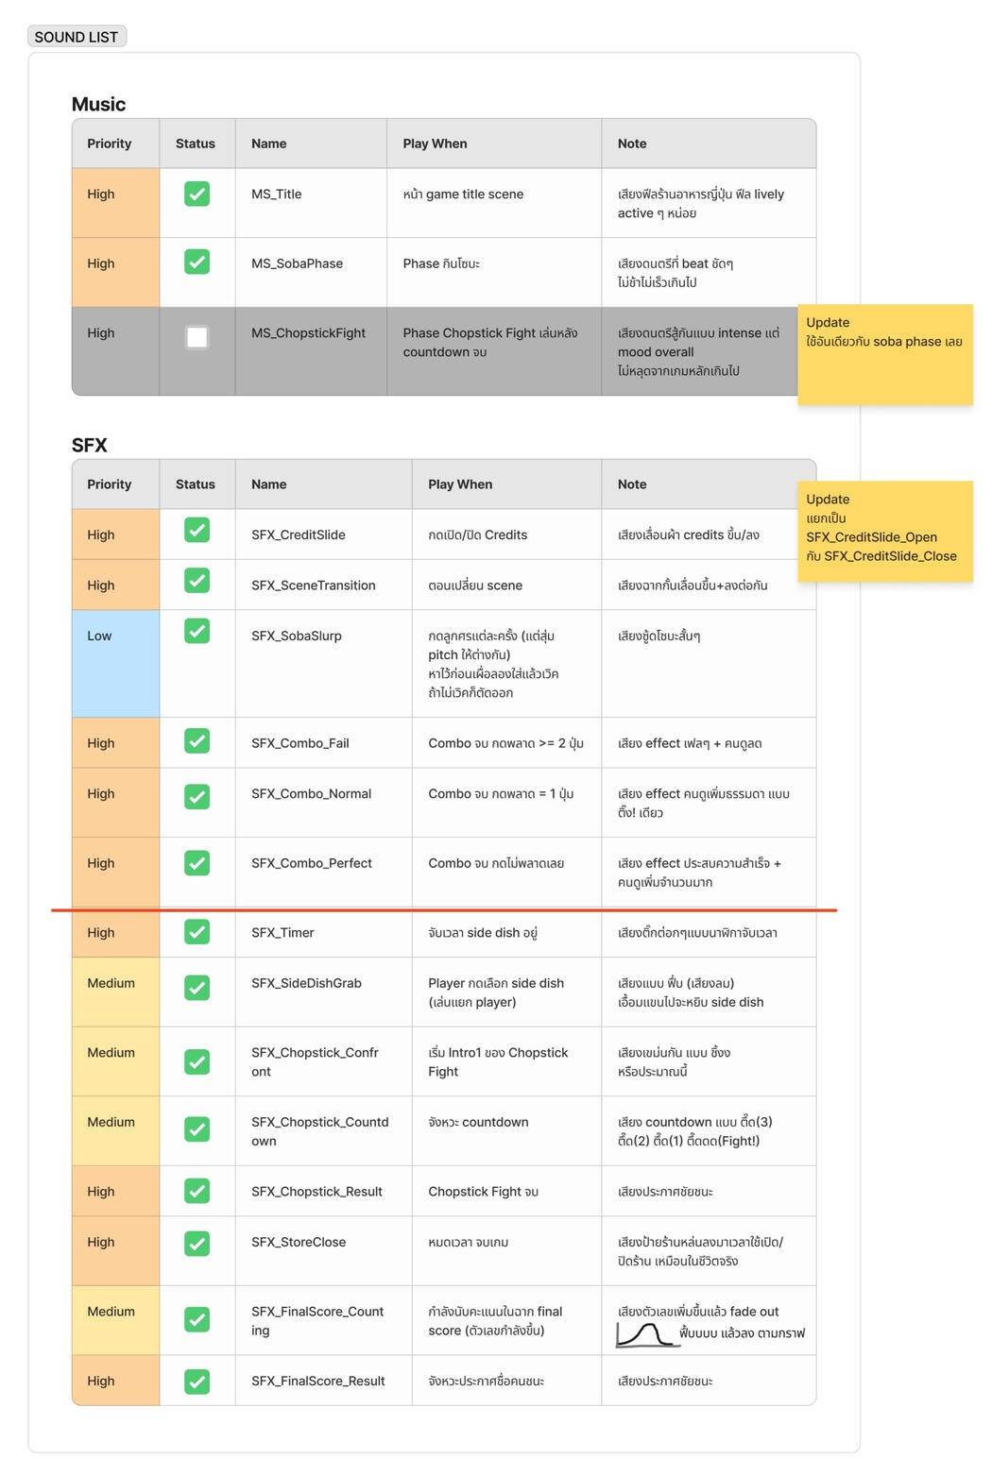Check the empty MS_ChopstickFight status box
This screenshot has height=1459, width=992.
pyautogui.click(x=197, y=337)
